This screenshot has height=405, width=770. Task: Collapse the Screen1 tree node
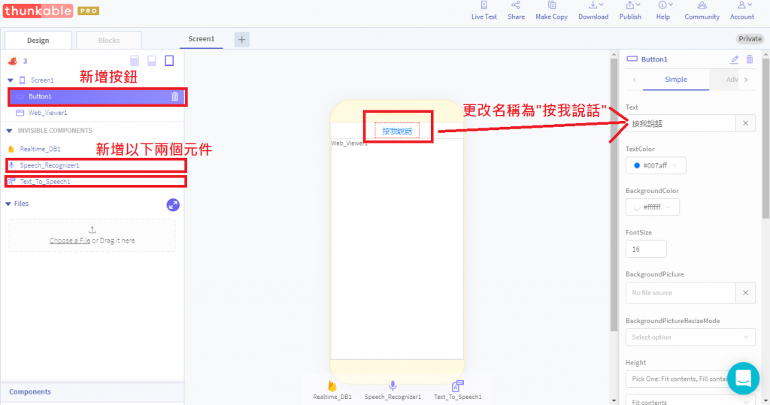pos(11,80)
